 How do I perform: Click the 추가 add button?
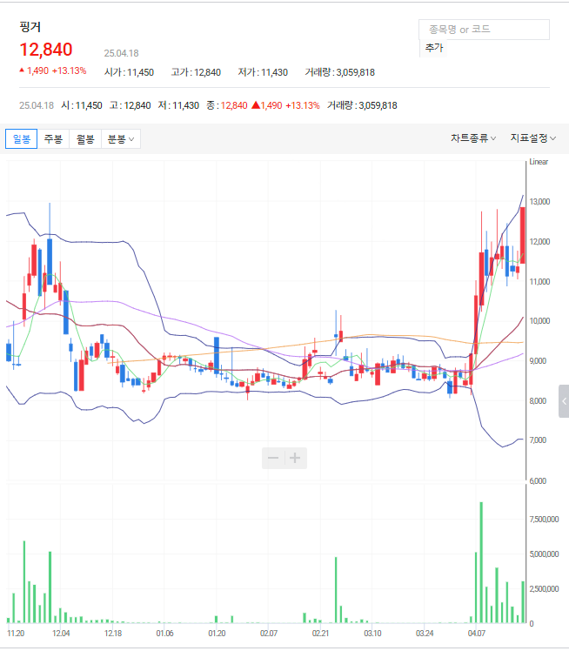[x=433, y=48]
